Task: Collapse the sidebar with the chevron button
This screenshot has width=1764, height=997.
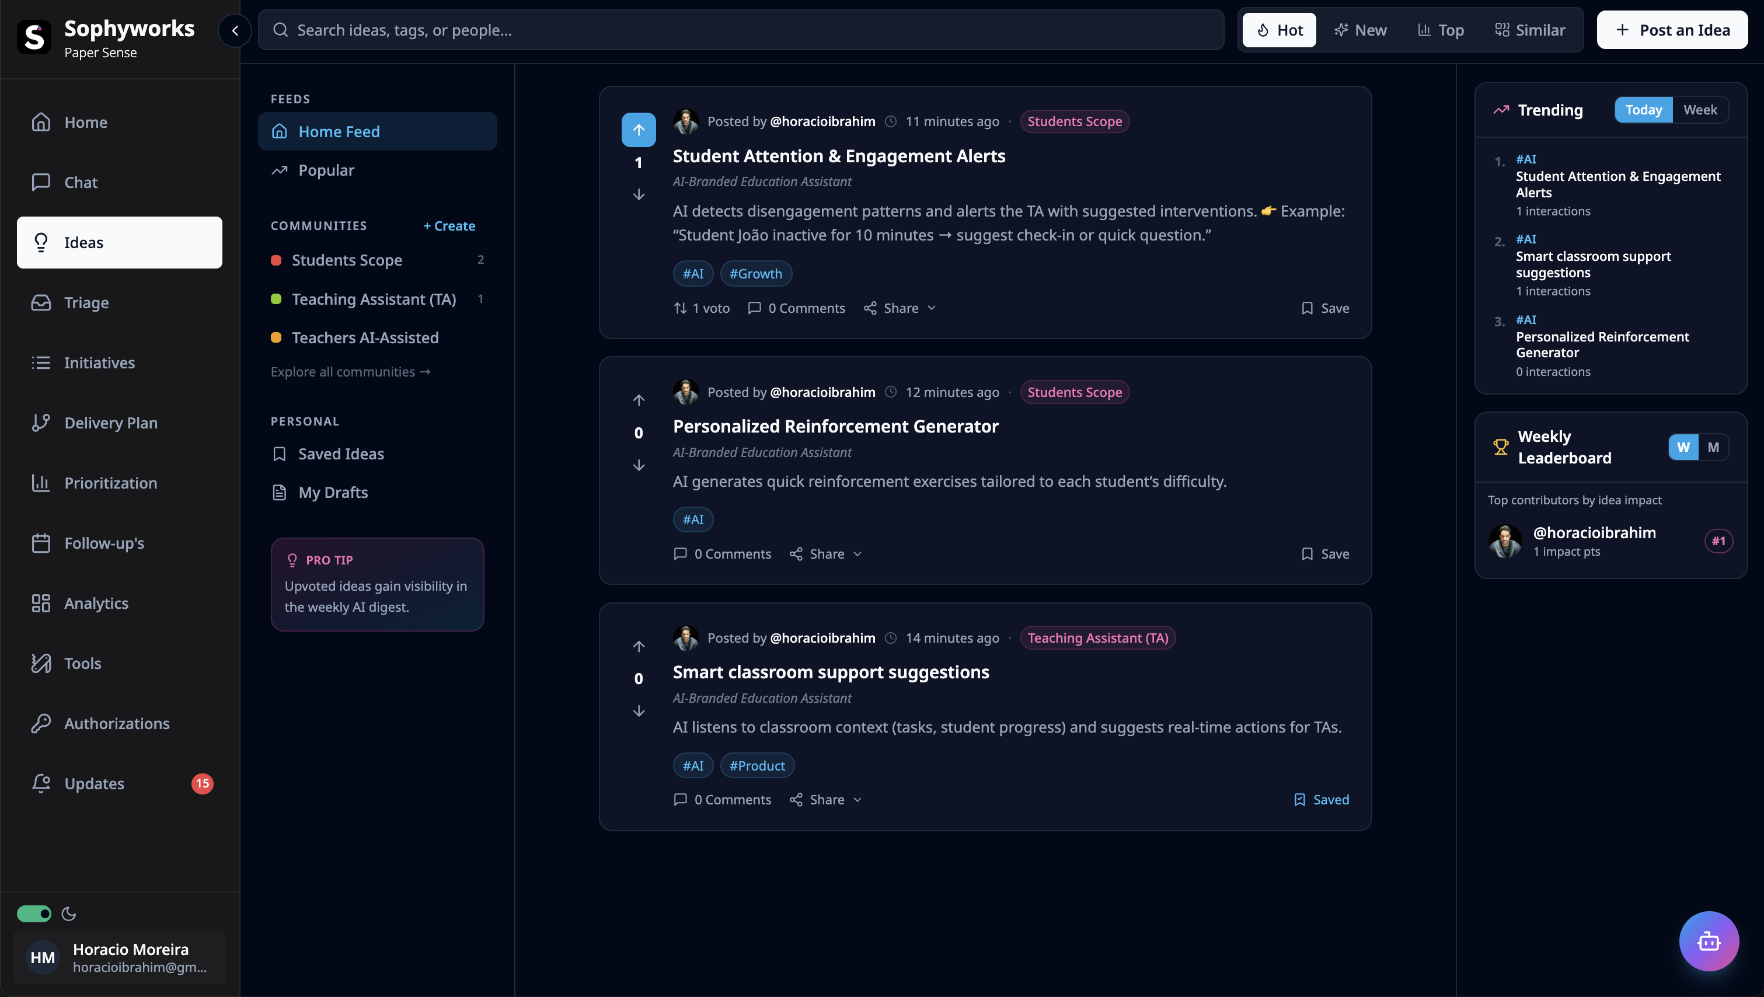Action: (235, 30)
